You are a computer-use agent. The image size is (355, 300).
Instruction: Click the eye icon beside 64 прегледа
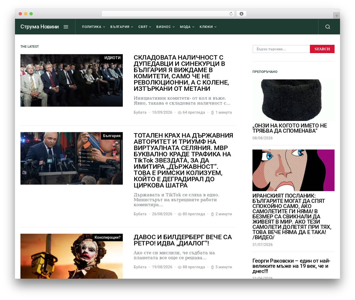click(180, 113)
